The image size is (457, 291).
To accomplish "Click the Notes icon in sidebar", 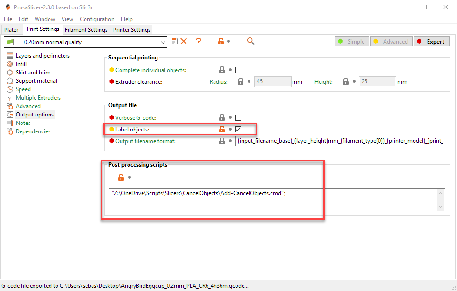I will pyautogui.click(x=10, y=123).
